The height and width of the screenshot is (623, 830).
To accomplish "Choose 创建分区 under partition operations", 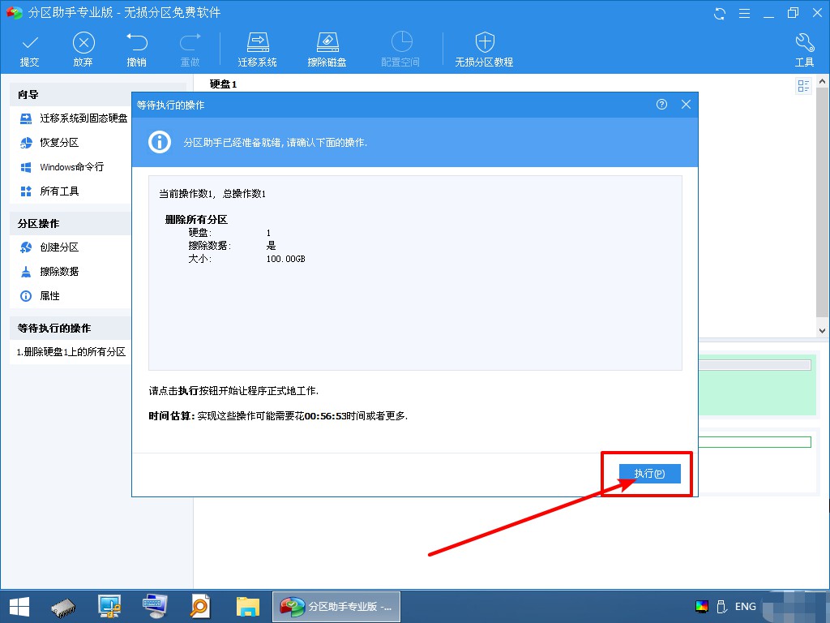I will 49,247.
